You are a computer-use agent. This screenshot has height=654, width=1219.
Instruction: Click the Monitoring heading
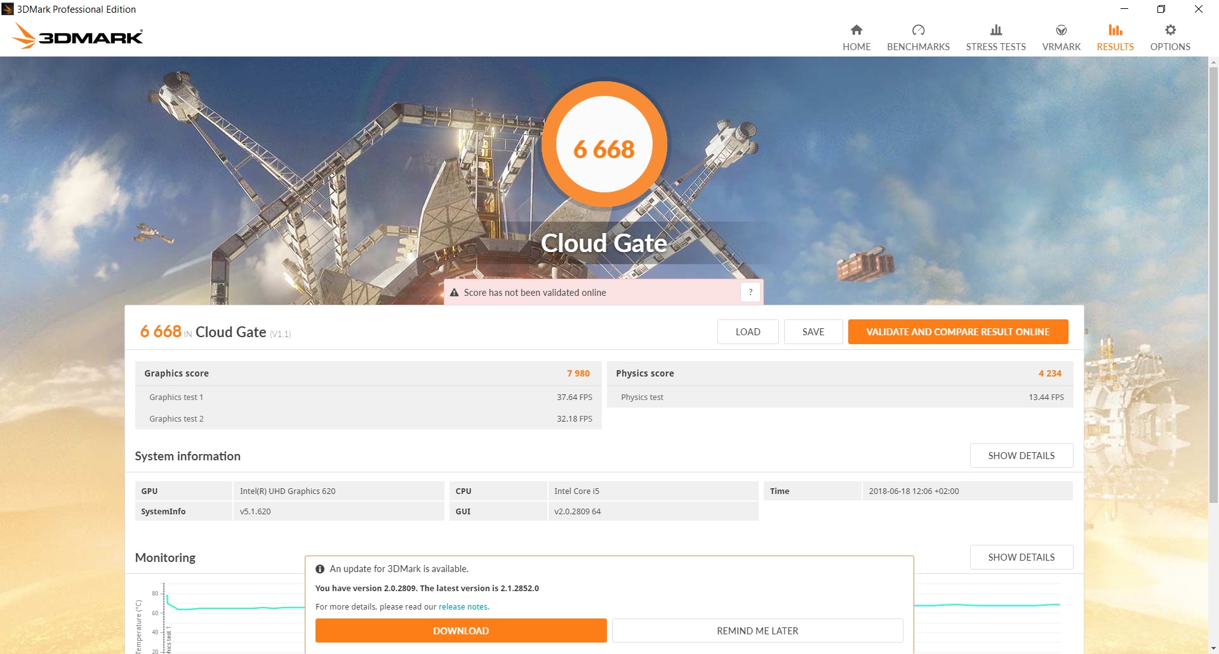165,557
